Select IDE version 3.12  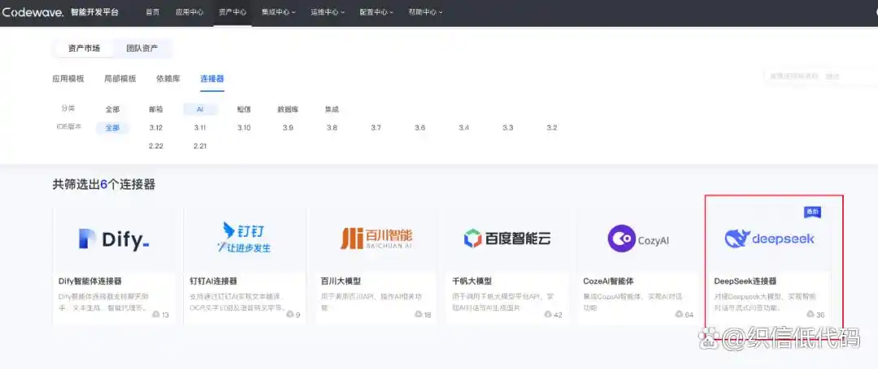tap(155, 128)
